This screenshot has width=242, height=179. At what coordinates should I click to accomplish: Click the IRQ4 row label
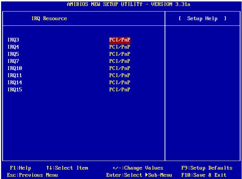tap(13, 47)
